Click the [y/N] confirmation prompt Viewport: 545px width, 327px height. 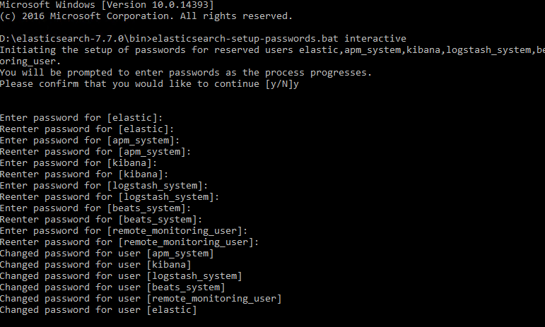pos(279,84)
